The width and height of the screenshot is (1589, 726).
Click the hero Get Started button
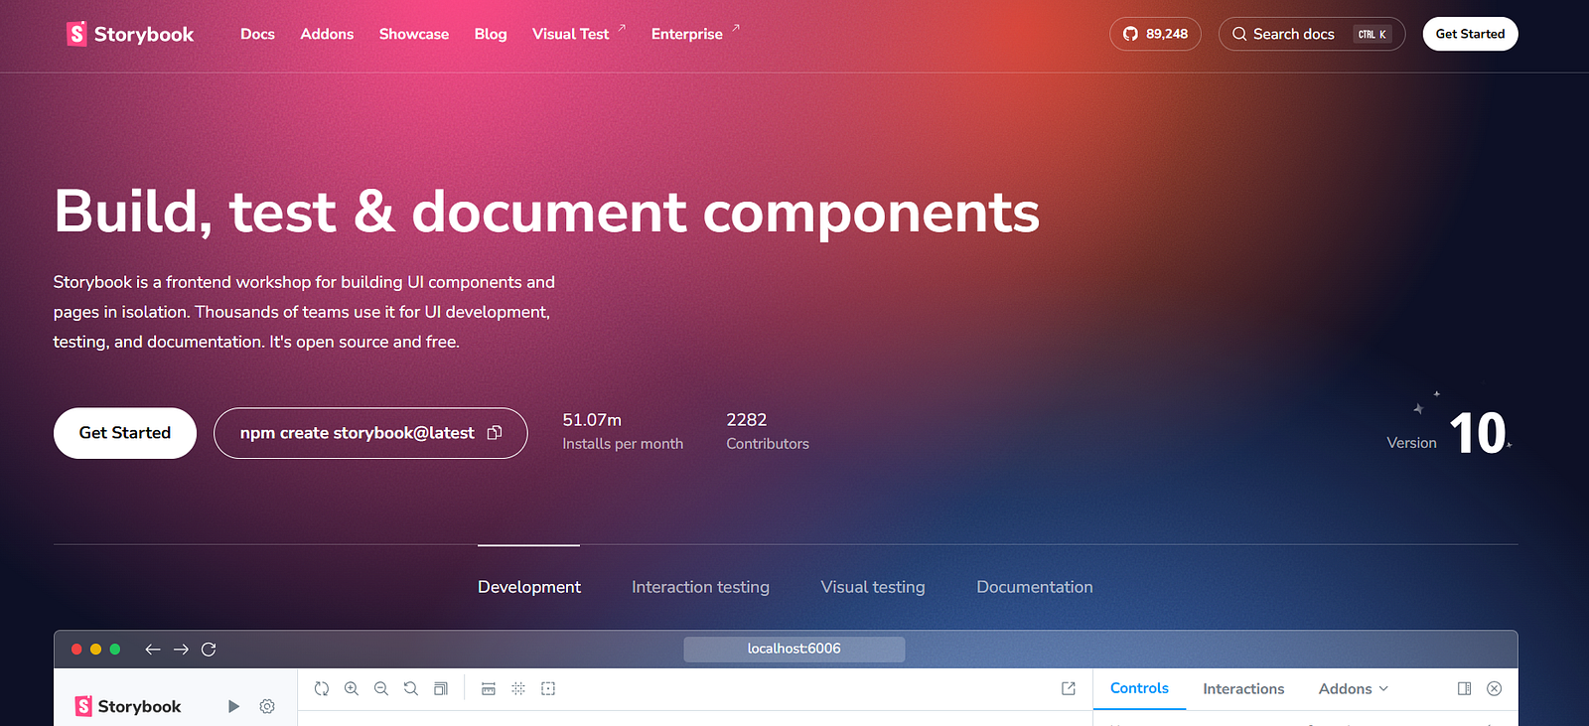pos(125,433)
